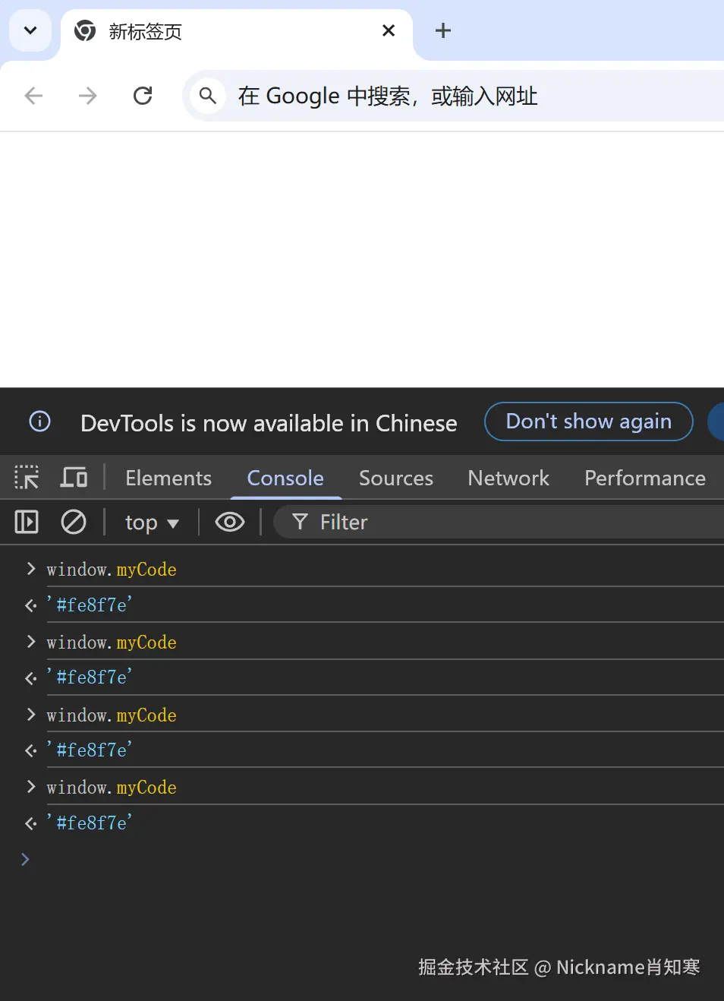Clear the console with the ban icon

tap(74, 523)
